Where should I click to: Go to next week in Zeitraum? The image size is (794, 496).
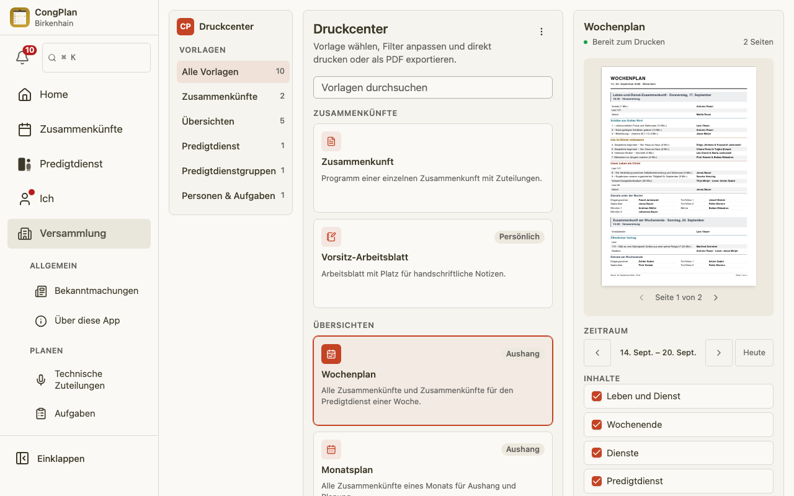click(x=719, y=353)
